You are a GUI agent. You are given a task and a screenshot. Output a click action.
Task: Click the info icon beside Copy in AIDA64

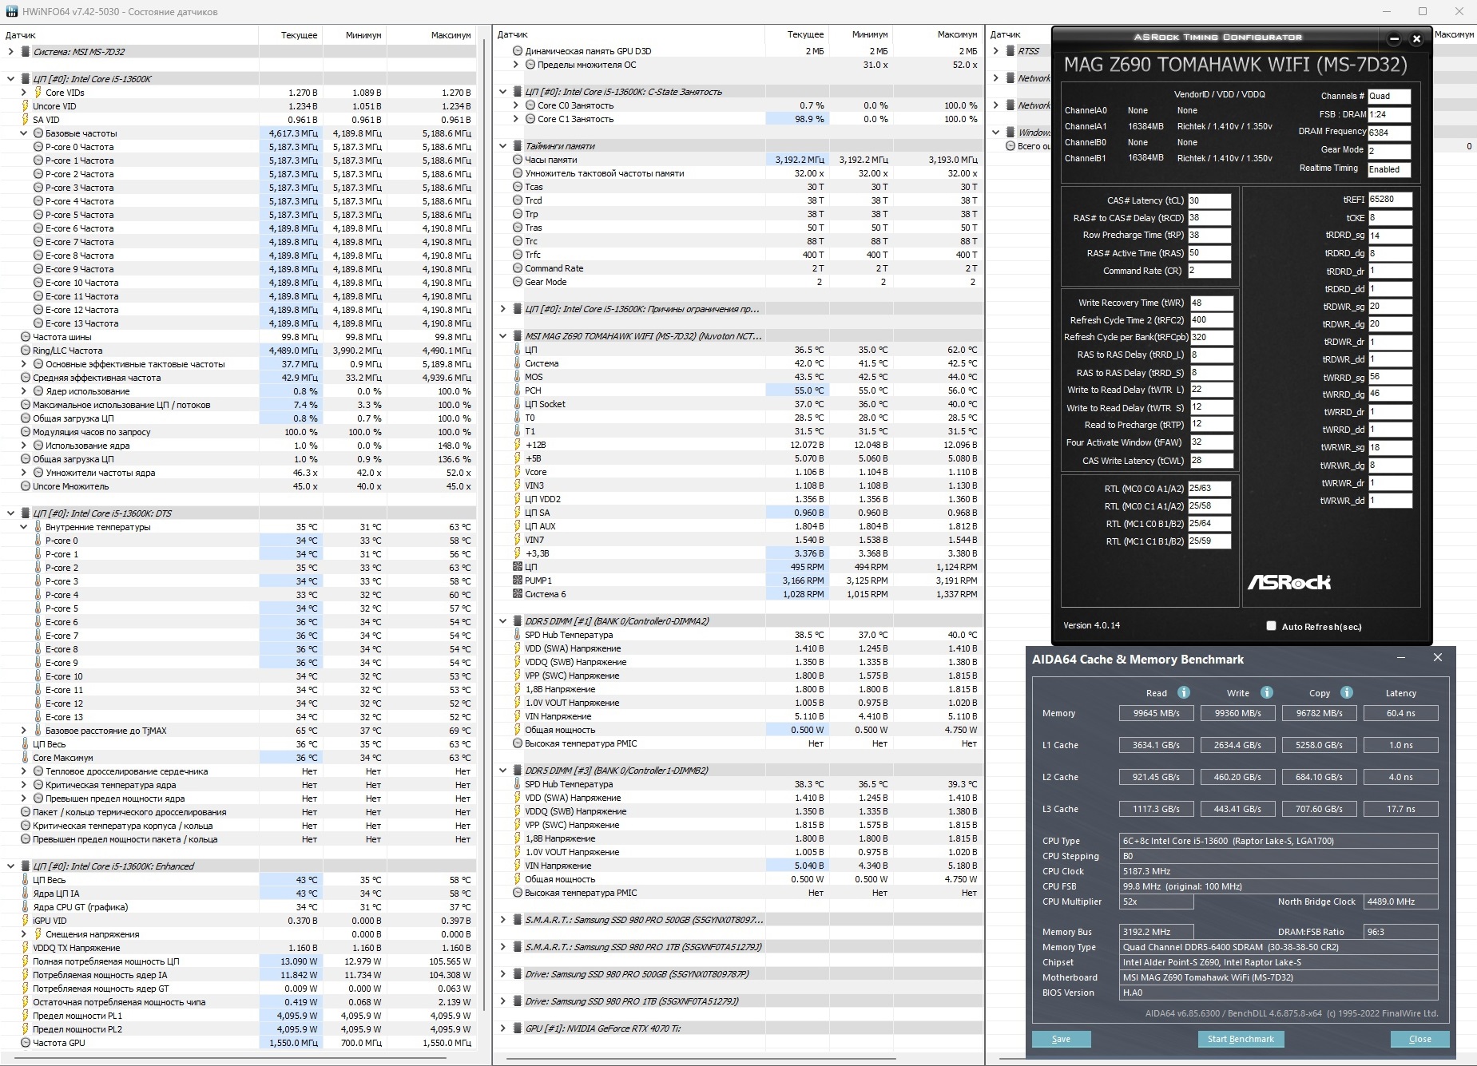(x=1347, y=692)
